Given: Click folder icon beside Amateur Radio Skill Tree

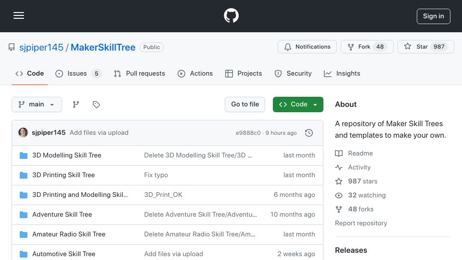Looking at the screenshot, I should [x=23, y=234].
